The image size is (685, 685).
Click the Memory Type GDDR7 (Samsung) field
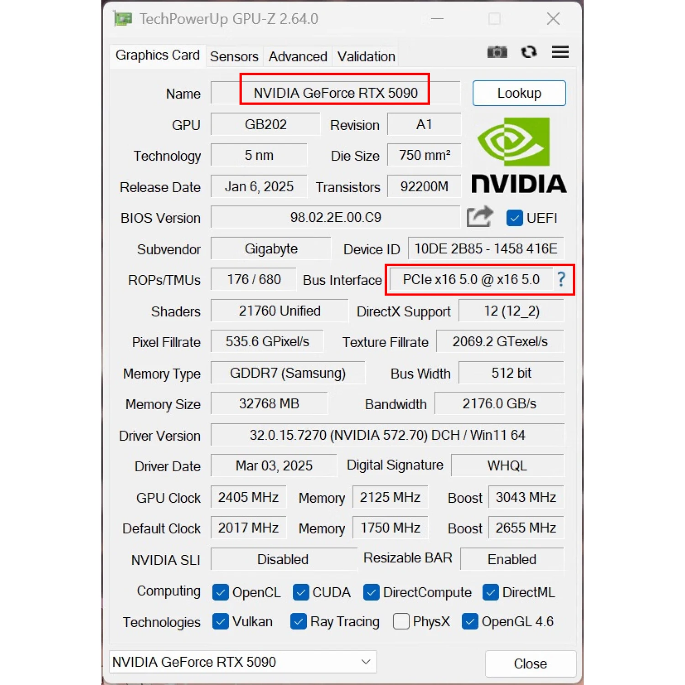(288, 373)
